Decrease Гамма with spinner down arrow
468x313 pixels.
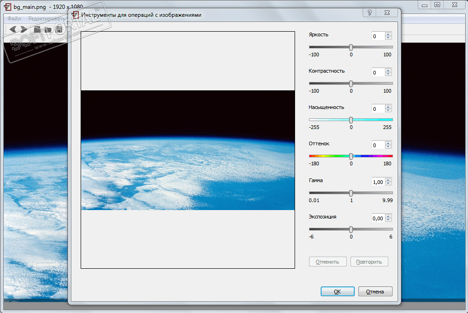point(388,184)
